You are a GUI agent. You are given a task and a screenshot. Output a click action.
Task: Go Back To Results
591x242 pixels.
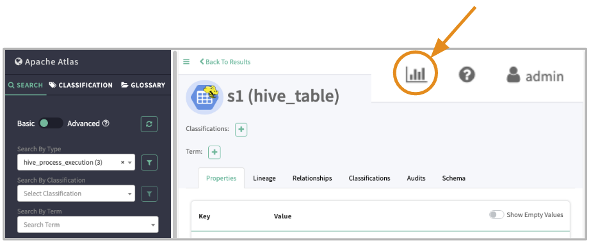[x=225, y=62]
